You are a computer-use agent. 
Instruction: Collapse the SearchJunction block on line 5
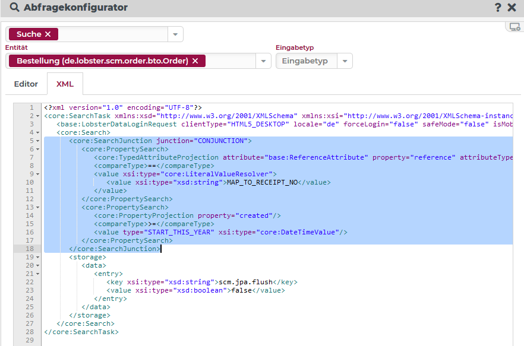pyautogui.click(x=39, y=141)
